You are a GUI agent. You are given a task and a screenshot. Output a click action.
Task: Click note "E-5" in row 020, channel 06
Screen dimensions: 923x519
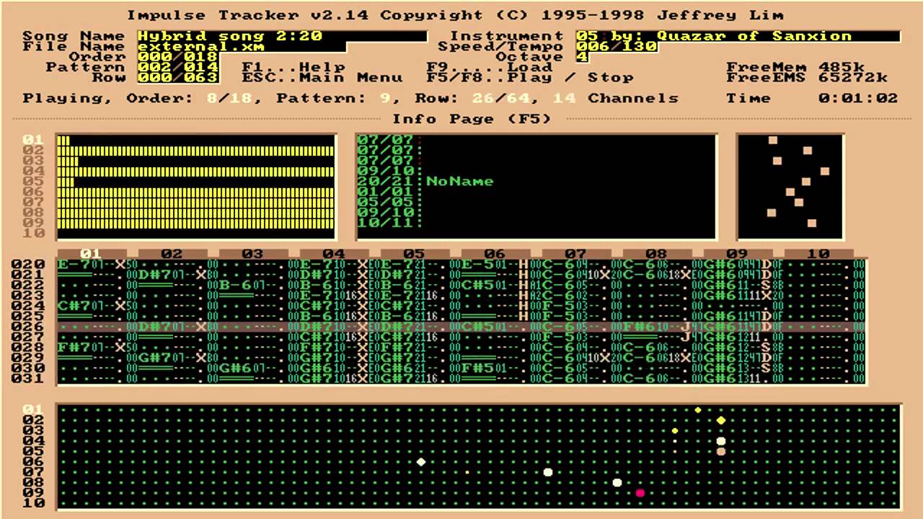[478, 265]
